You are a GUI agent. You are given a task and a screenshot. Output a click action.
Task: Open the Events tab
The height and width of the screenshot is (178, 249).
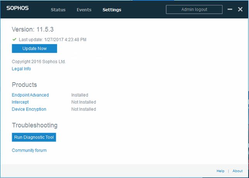click(84, 10)
